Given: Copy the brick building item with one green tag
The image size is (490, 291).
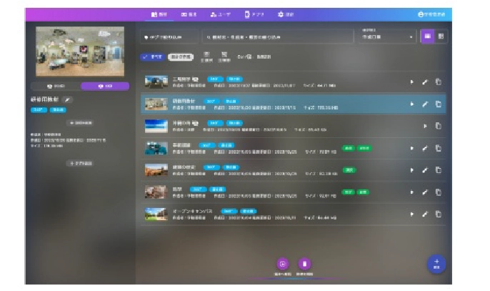Looking at the screenshot, I should click(439, 170).
